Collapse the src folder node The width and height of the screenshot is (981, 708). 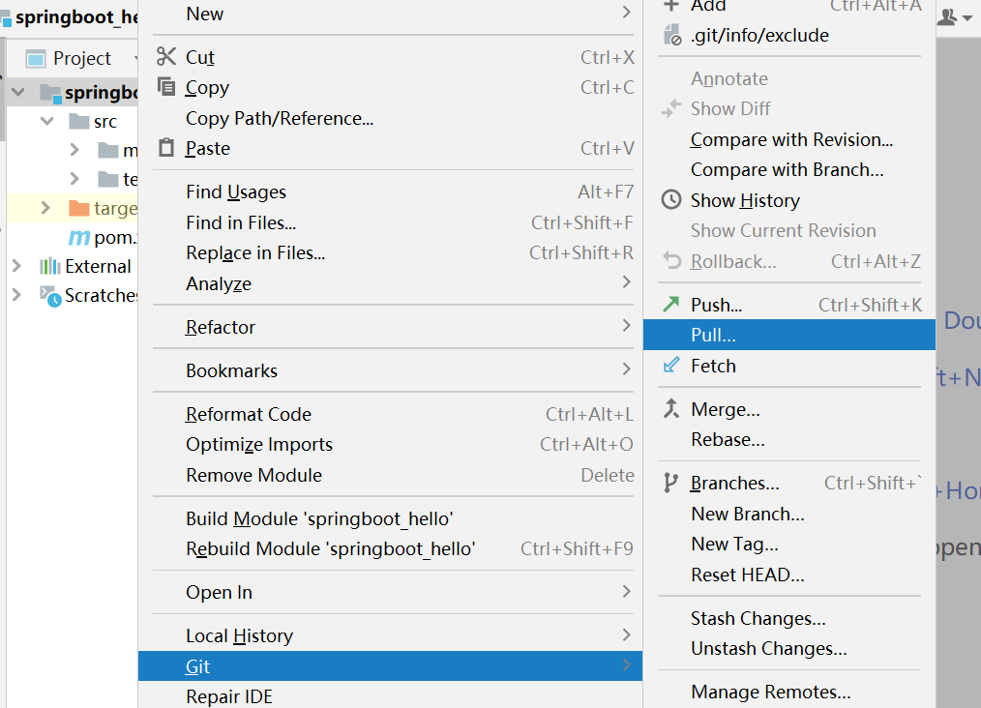click(47, 121)
